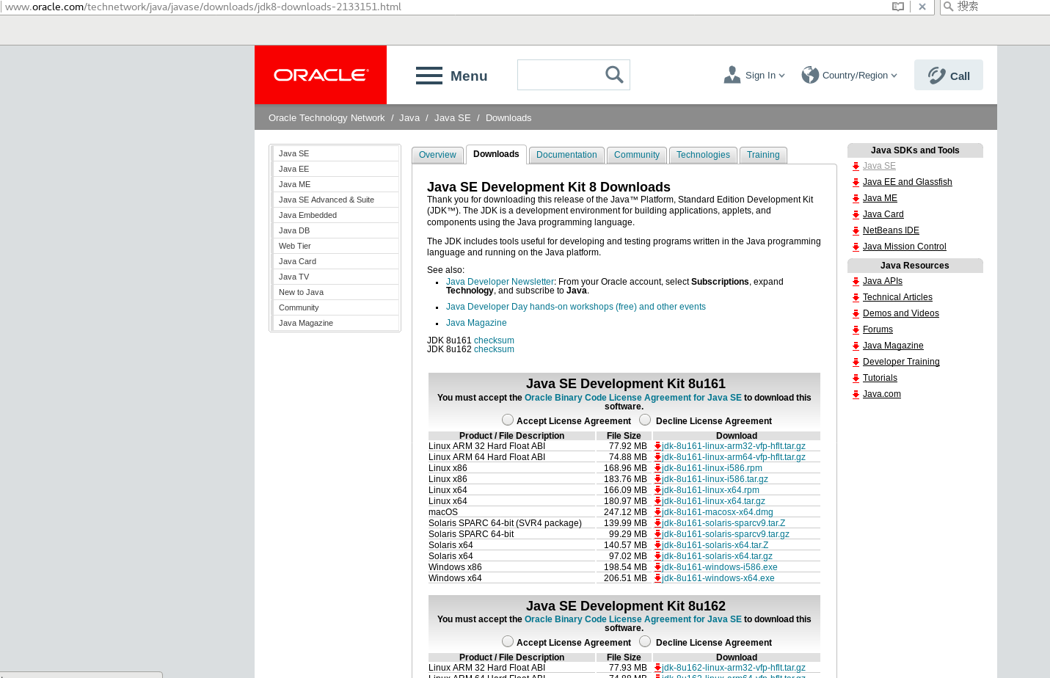Image resolution: width=1050 pixels, height=678 pixels.
Task: Click red arrow icon beside Forums
Action: (856, 330)
